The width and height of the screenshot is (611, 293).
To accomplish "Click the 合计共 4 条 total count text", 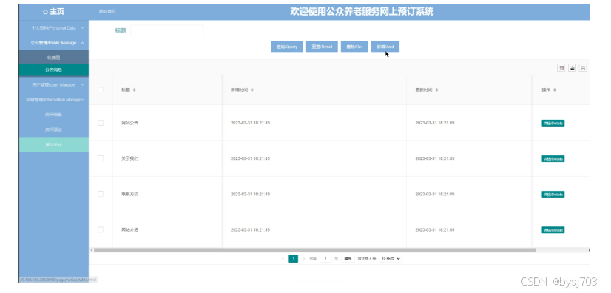I will point(367,259).
